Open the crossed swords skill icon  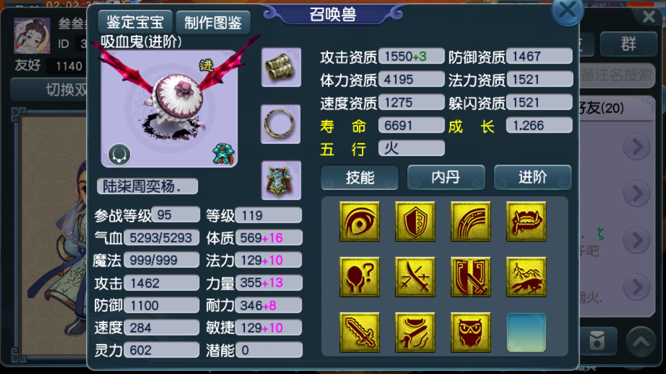[415, 277]
